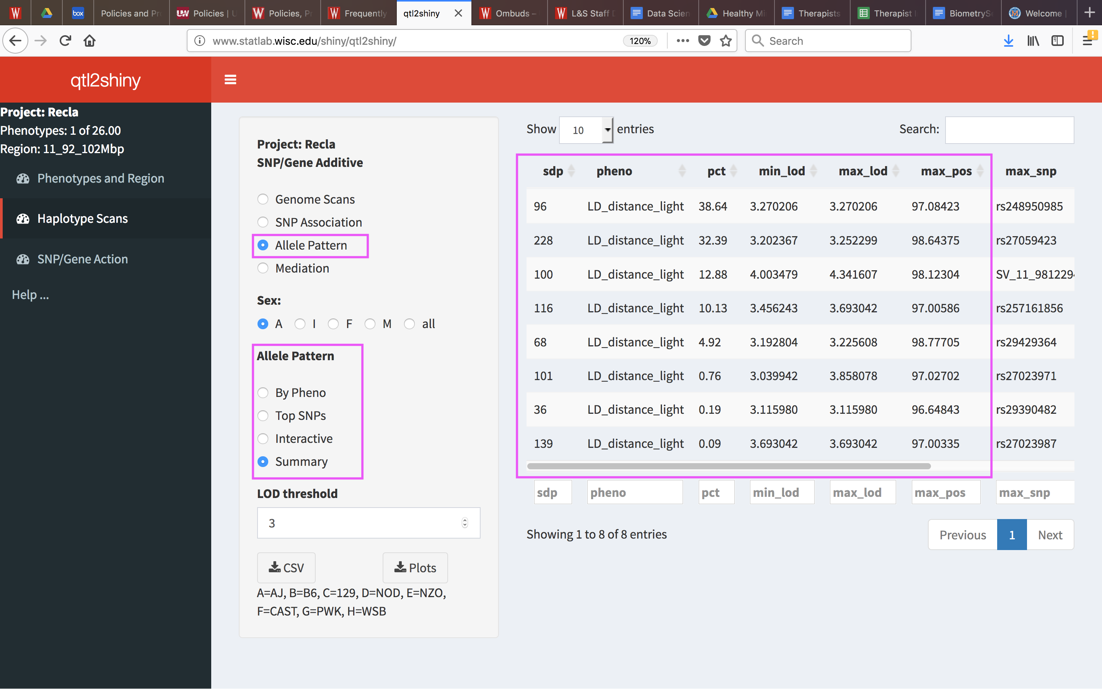Go back to previous page
Viewport: 1102px width, 689px height.
pyautogui.click(x=15, y=41)
